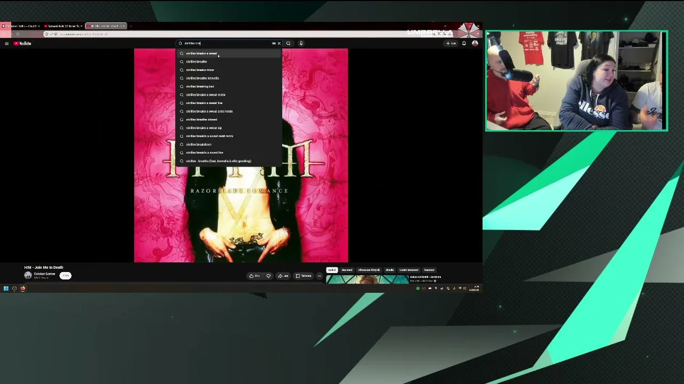Select the first white filter chip above recommendations
Viewport: 684px width, 384px height.
(x=332, y=270)
